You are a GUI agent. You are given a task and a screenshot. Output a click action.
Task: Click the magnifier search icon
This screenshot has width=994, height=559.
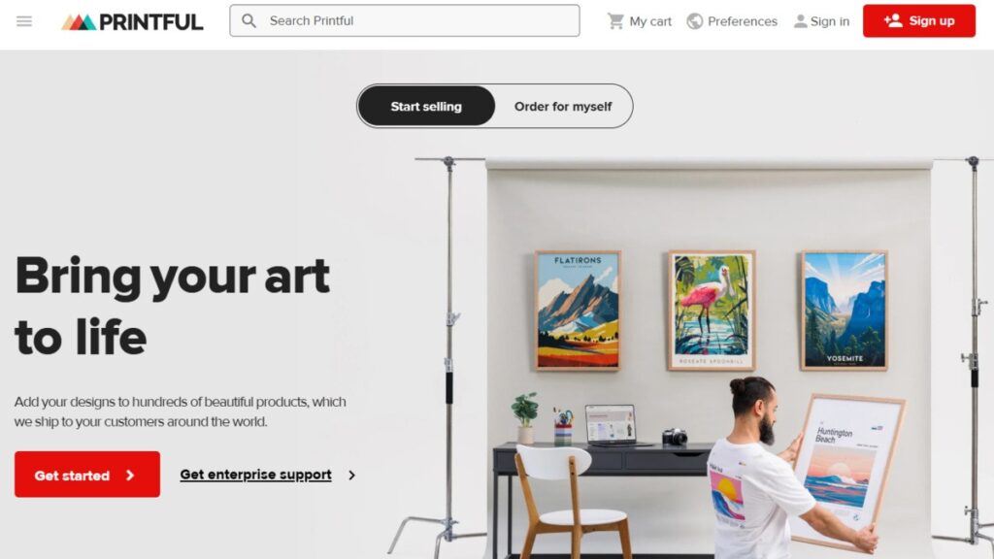coord(249,21)
